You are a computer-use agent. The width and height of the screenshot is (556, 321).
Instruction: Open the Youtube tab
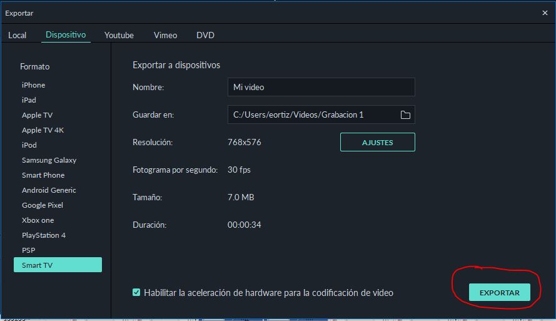[x=119, y=35]
